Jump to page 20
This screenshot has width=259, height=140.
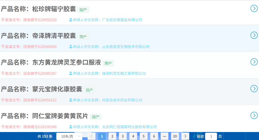point(175,136)
